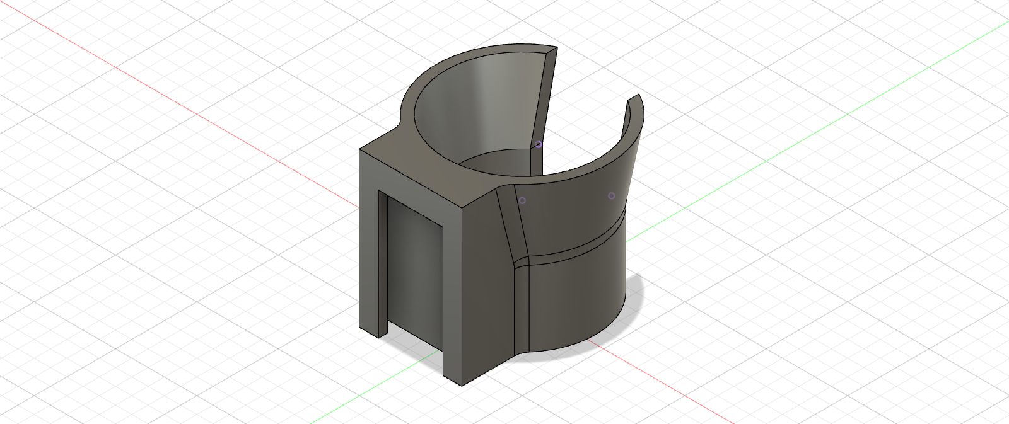Image resolution: width=1009 pixels, height=424 pixels.
Task: Select the purple point on the curved wall's right side
Action: coord(611,196)
